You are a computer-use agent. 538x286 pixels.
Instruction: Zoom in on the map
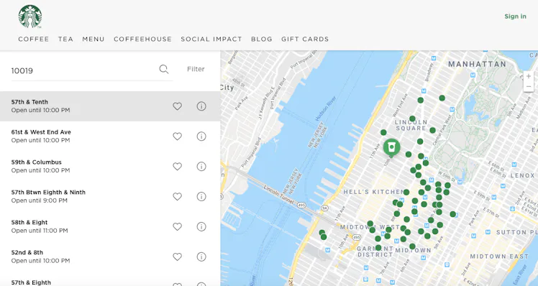[x=529, y=76]
